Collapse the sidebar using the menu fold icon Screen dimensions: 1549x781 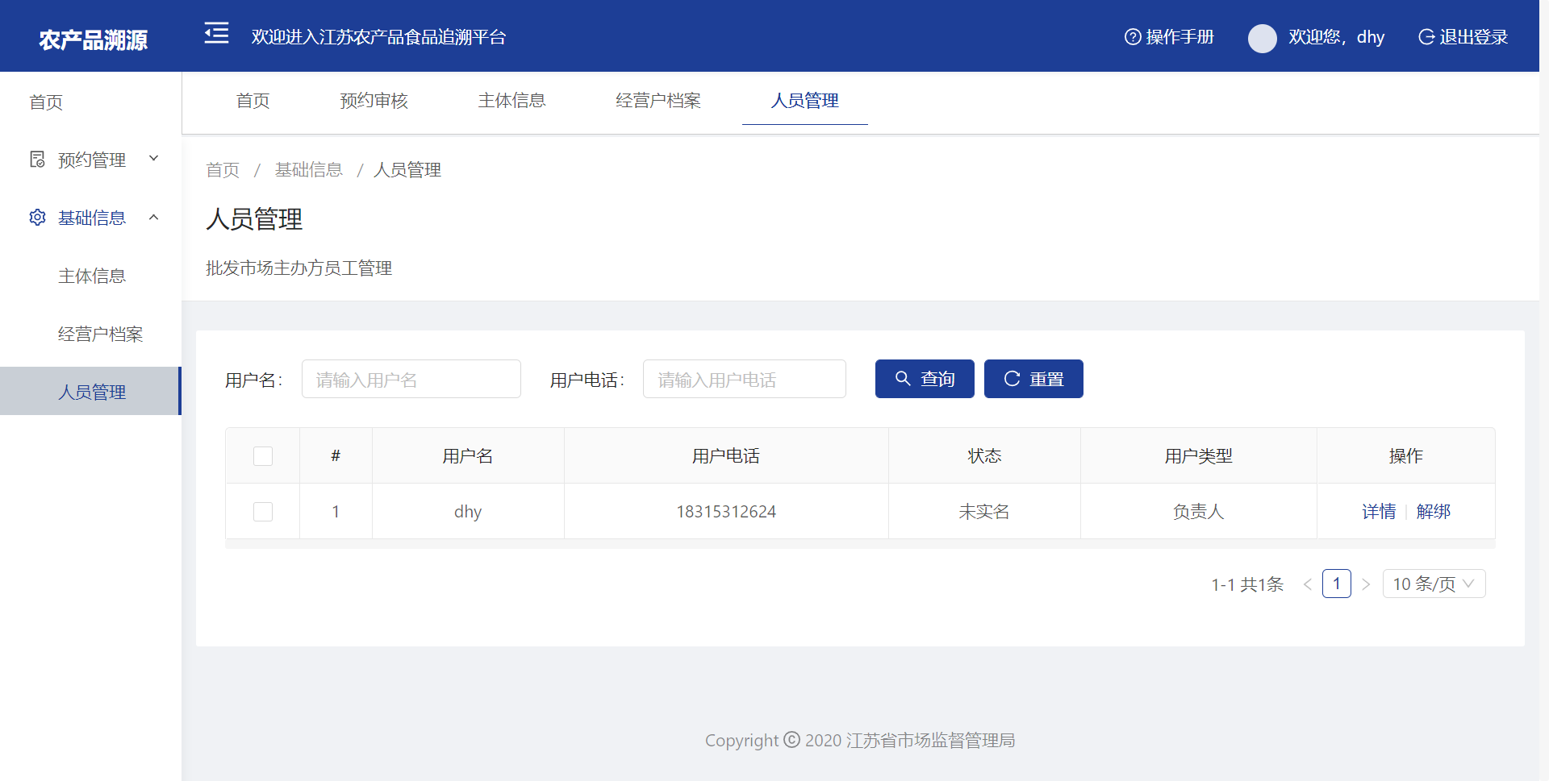[x=216, y=34]
